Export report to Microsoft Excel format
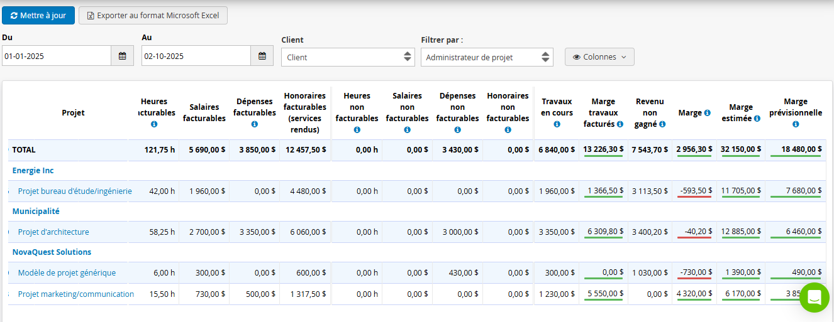Image resolution: width=834 pixels, height=322 pixels. 153,16
